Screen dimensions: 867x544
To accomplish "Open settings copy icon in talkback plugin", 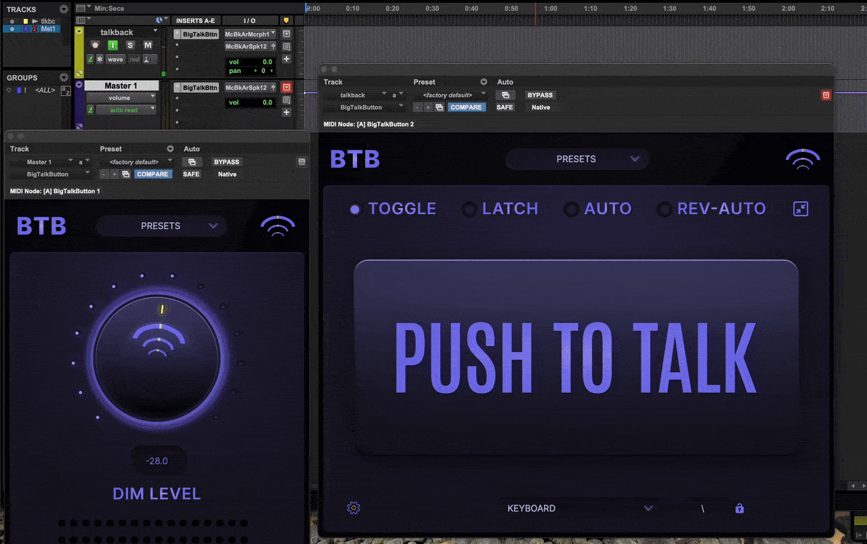I will [439, 107].
